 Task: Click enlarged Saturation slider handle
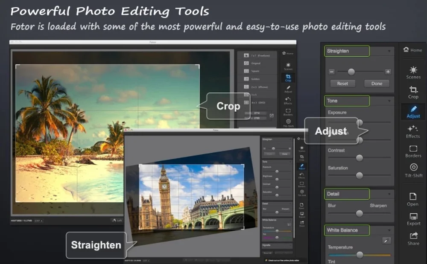tap(360, 175)
